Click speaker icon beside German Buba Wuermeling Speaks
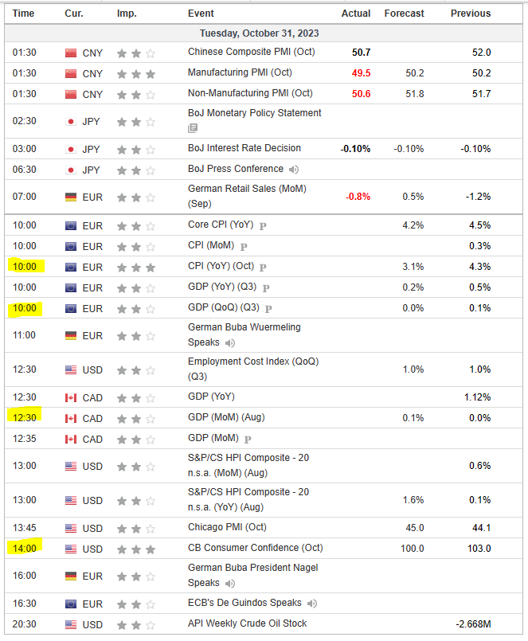The width and height of the screenshot is (528, 641). pos(230,343)
